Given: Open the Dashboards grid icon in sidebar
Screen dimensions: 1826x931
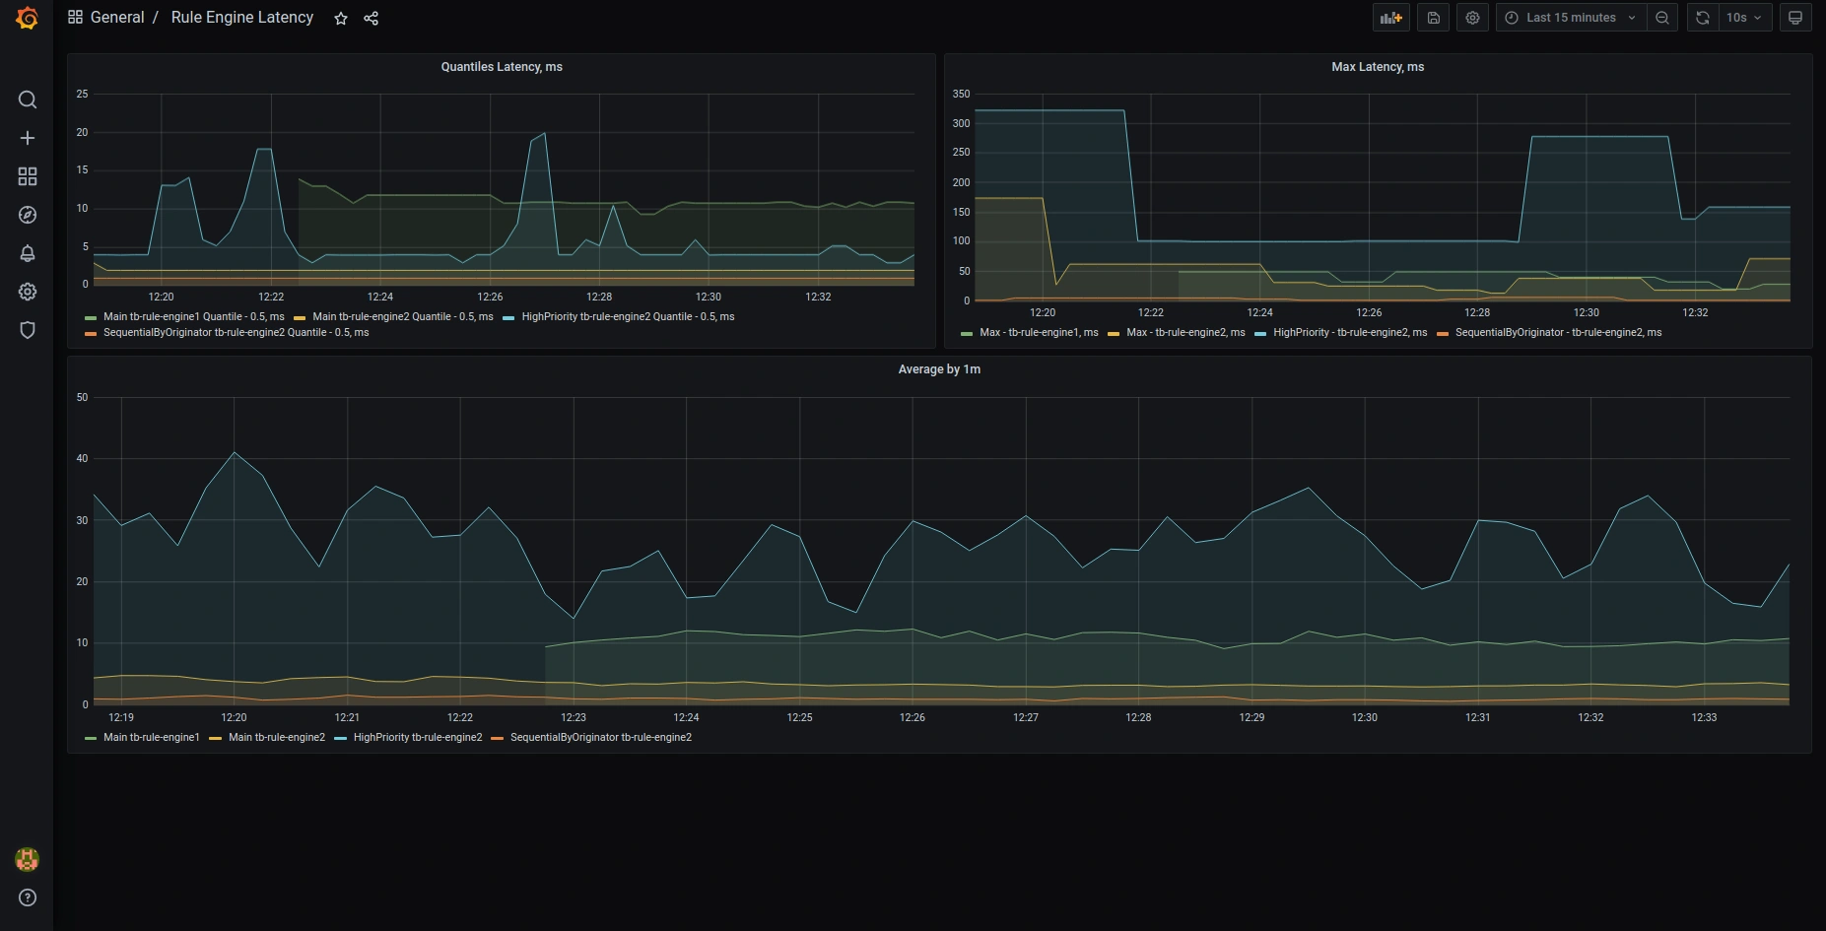Looking at the screenshot, I should pyautogui.click(x=28, y=176).
